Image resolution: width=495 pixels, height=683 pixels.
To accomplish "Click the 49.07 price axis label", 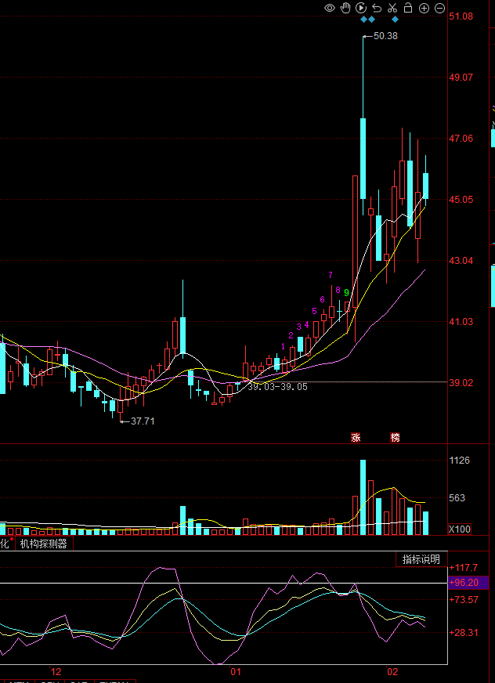I will [461, 78].
